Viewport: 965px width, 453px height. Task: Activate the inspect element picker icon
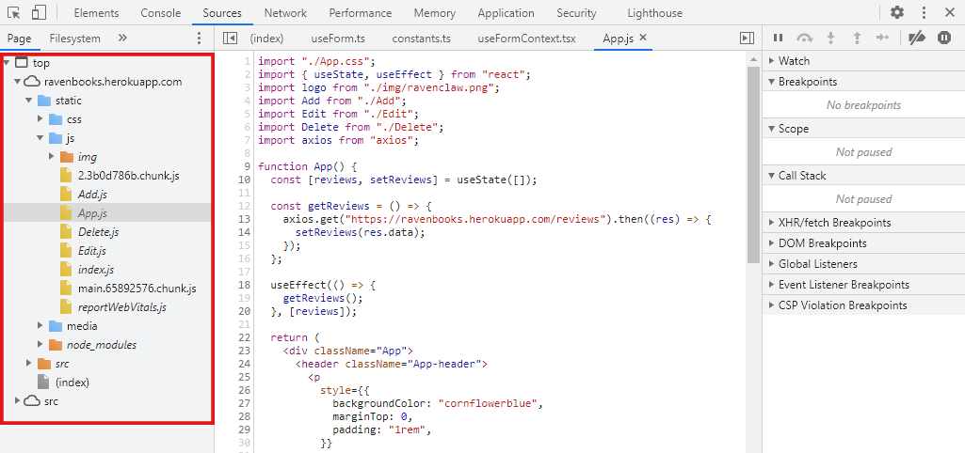click(14, 12)
